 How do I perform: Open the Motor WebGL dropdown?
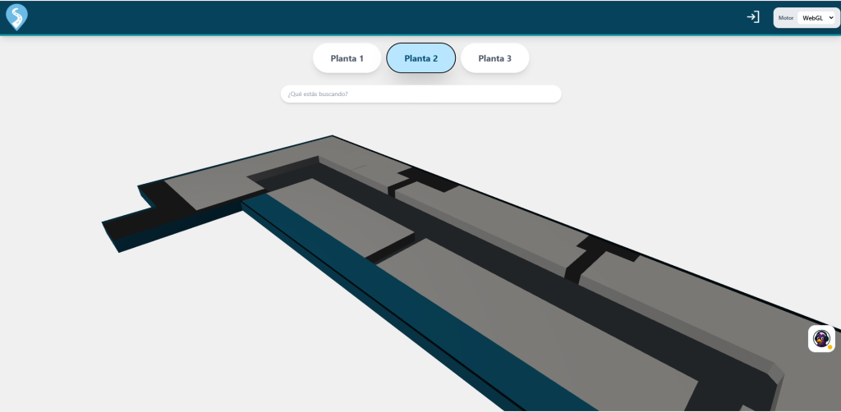click(x=817, y=18)
